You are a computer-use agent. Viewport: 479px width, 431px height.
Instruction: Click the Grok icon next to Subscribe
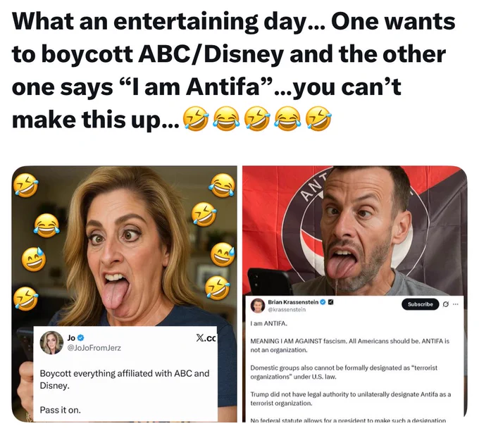pos(446,304)
